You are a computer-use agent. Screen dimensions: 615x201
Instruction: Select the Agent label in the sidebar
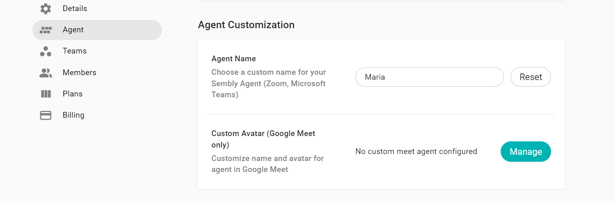[73, 30]
